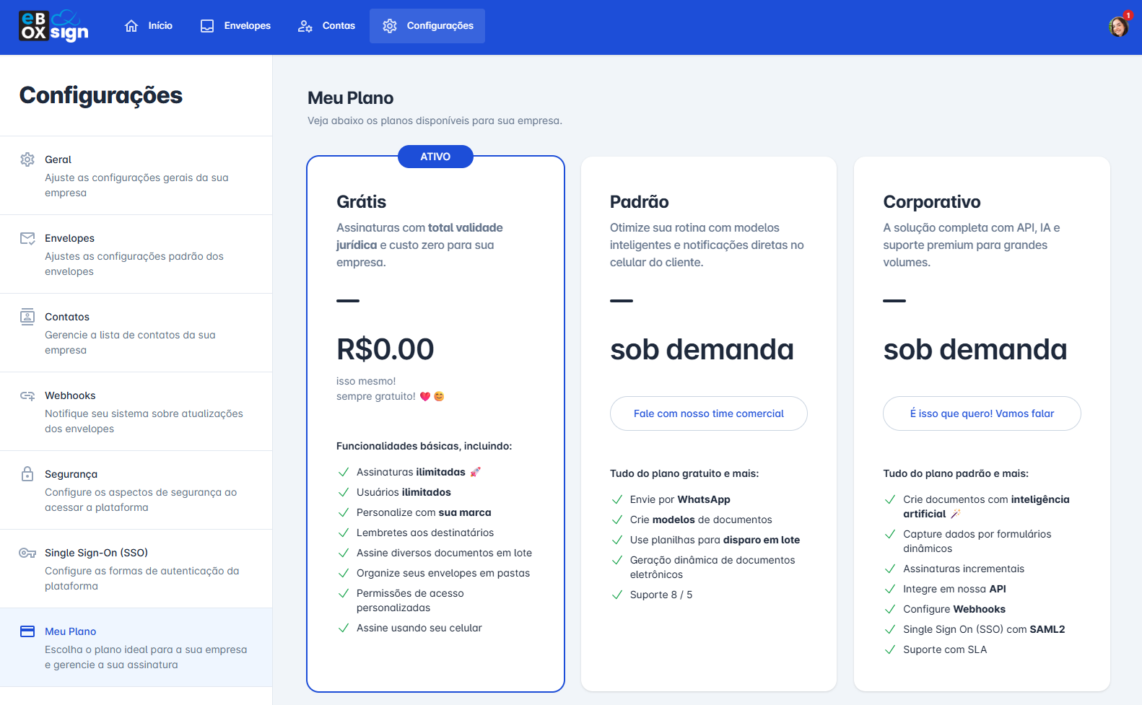Image resolution: width=1142 pixels, height=705 pixels.
Task: Click the Envelopes mail icon in sidebar
Action: click(x=27, y=238)
